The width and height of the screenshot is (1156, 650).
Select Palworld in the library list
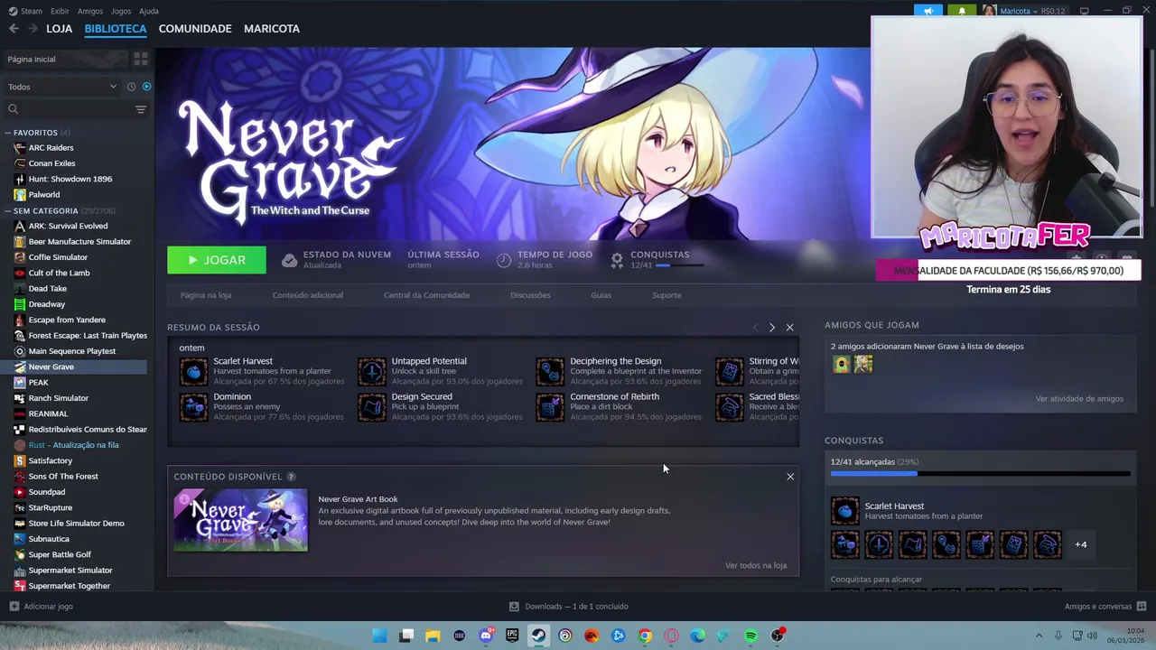pyautogui.click(x=43, y=195)
